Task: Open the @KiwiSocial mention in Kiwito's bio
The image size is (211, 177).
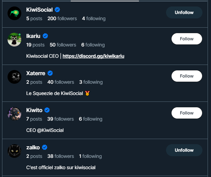Action: click(x=50, y=130)
